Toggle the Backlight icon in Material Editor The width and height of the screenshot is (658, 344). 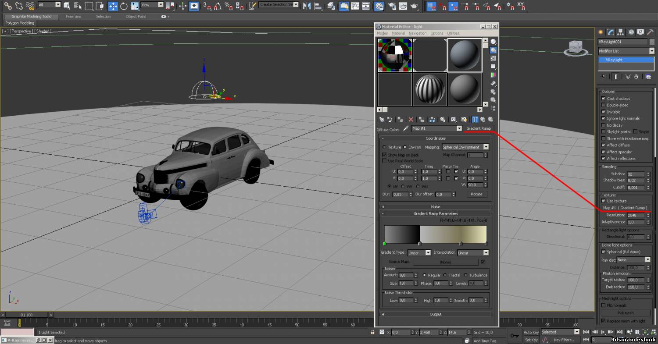click(x=493, y=50)
